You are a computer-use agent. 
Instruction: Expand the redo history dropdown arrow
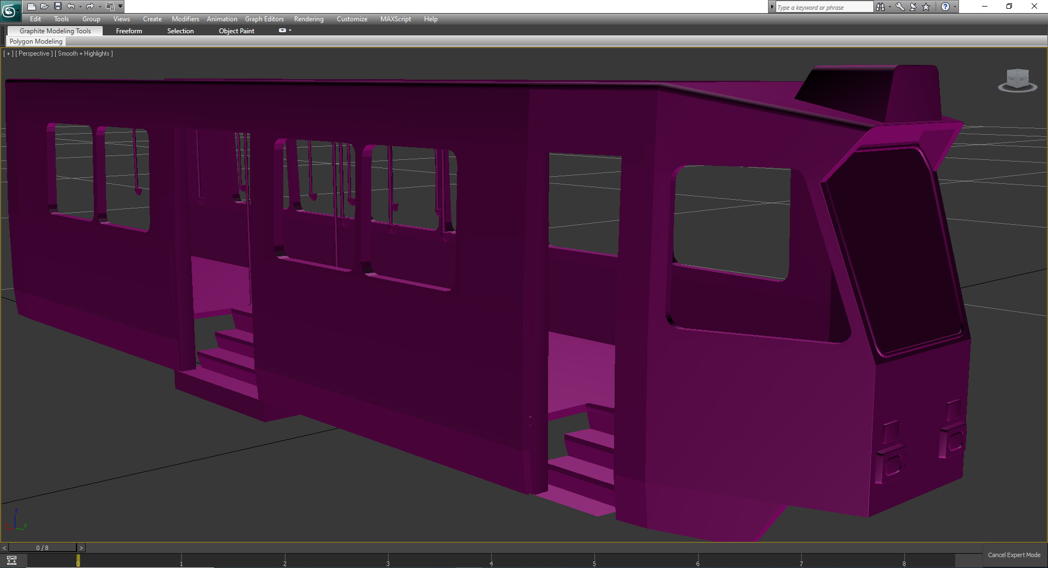coord(100,7)
